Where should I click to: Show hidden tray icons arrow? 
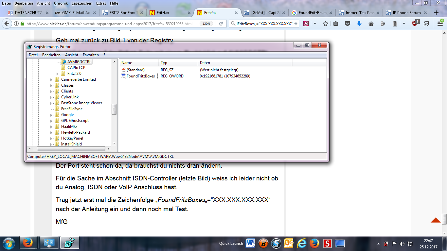coord(379,243)
